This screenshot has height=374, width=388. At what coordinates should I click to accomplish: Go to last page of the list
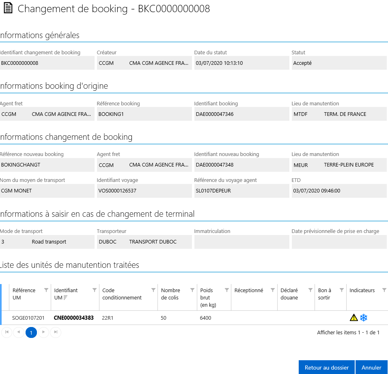pyautogui.click(x=56, y=332)
